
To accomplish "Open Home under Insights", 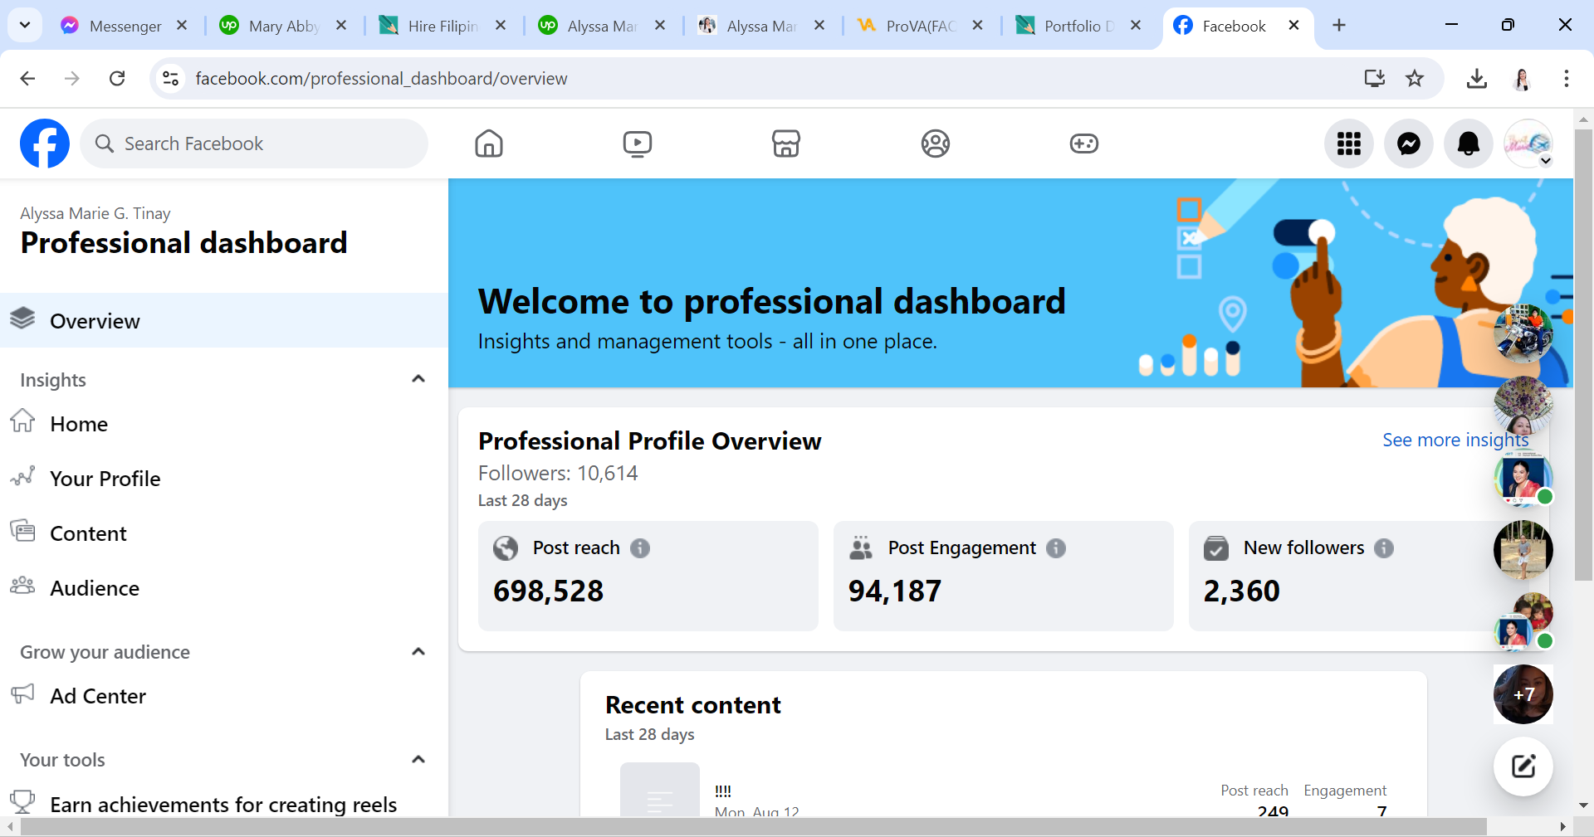I will 224,424.
